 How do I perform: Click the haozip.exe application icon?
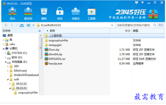click(x=46, y=63)
